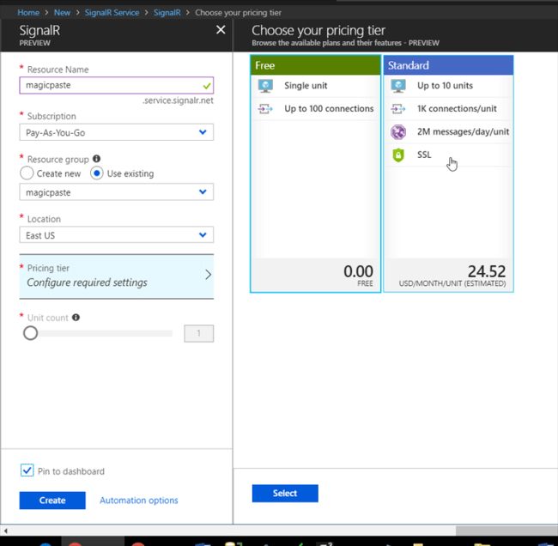Open the Subscription dropdown
The height and width of the screenshot is (546, 558).
(117, 132)
